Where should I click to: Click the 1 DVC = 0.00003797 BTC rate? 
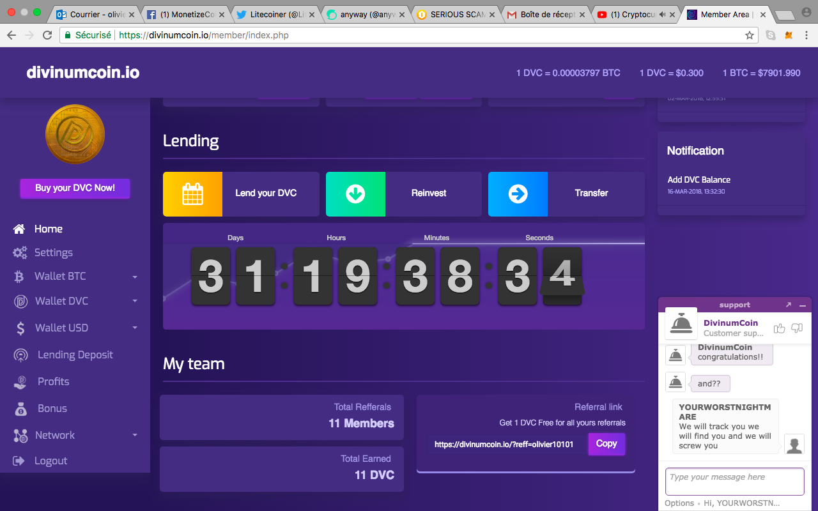click(x=568, y=73)
